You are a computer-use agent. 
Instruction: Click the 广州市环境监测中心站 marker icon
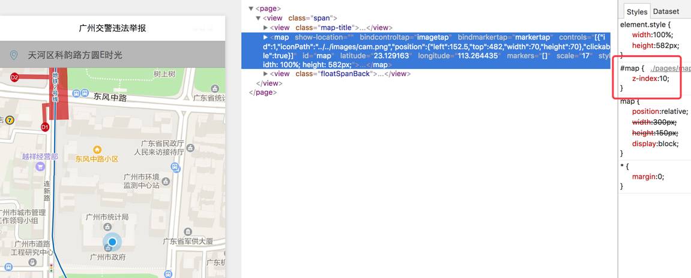pyautogui.click(x=166, y=181)
